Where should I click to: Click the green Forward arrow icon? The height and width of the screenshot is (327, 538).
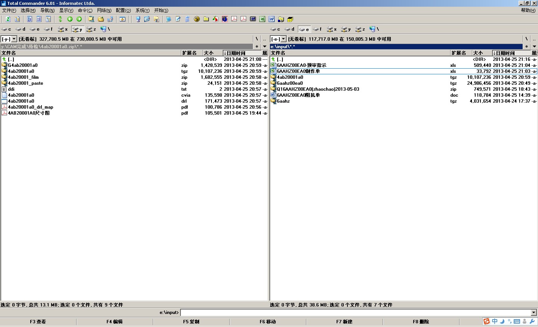tap(79, 19)
